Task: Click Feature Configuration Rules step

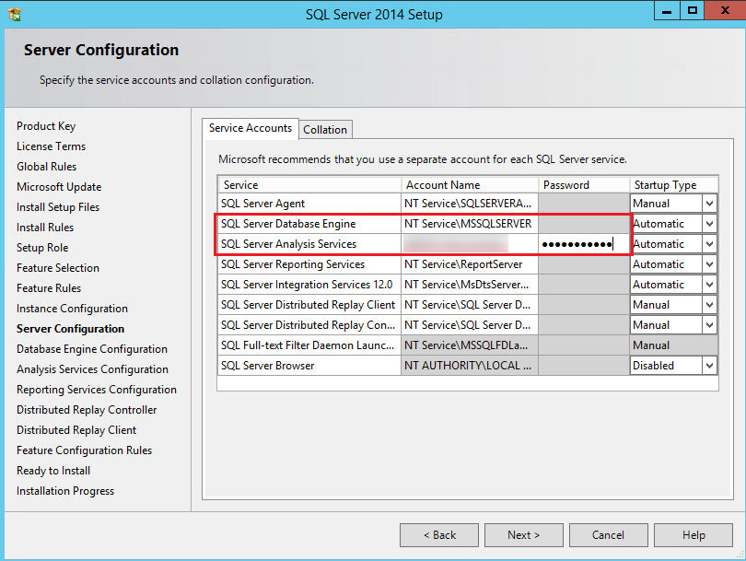Action: [x=84, y=450]
